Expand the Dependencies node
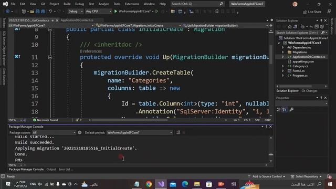This screenshot has width=336, height=189. point(283,48)
